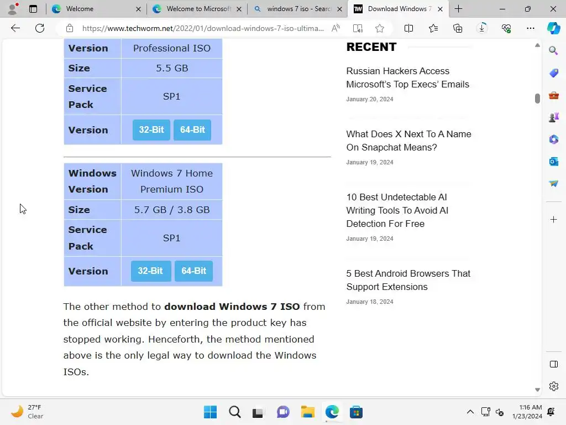566x425 pixels.
Task: Open the Windows Start menu
Action: (210, 412)
